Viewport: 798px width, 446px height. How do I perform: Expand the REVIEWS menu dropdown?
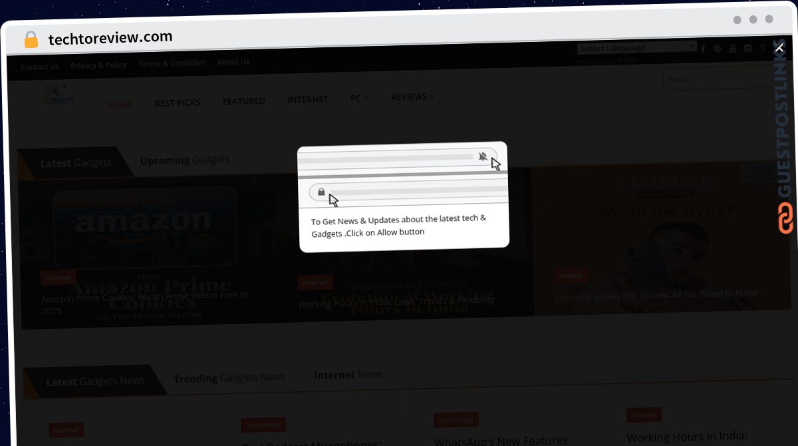tap(412, 97)
